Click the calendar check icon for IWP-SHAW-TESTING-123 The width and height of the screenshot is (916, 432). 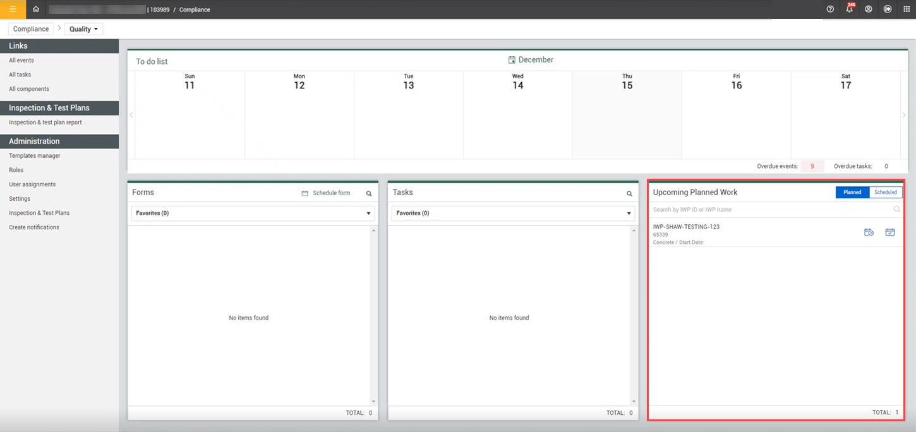pyautogui.click(x=890, y=232)
